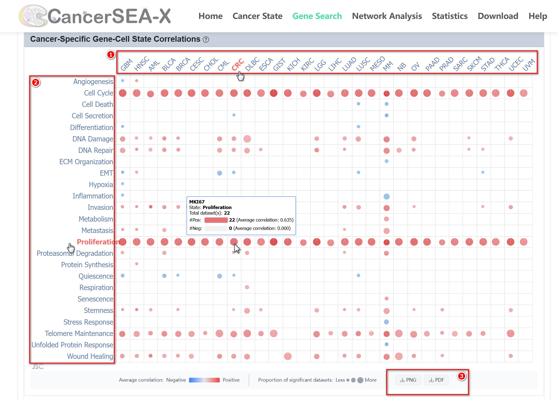The width and height of the screenshot is (558, 400).
Task: Click the Cell Cycle bubble for GBM
Action: 123,93
